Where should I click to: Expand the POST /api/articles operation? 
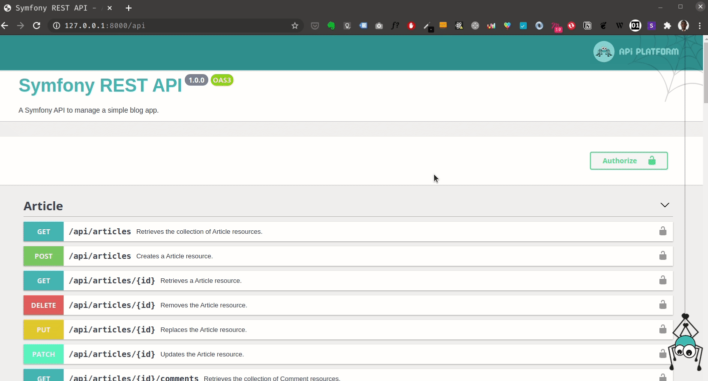point(100,256)
